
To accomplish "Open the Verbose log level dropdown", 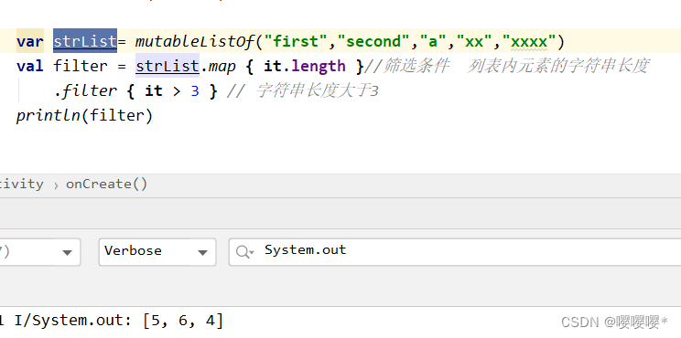I will pyautogui.click(x=157, y=252).
